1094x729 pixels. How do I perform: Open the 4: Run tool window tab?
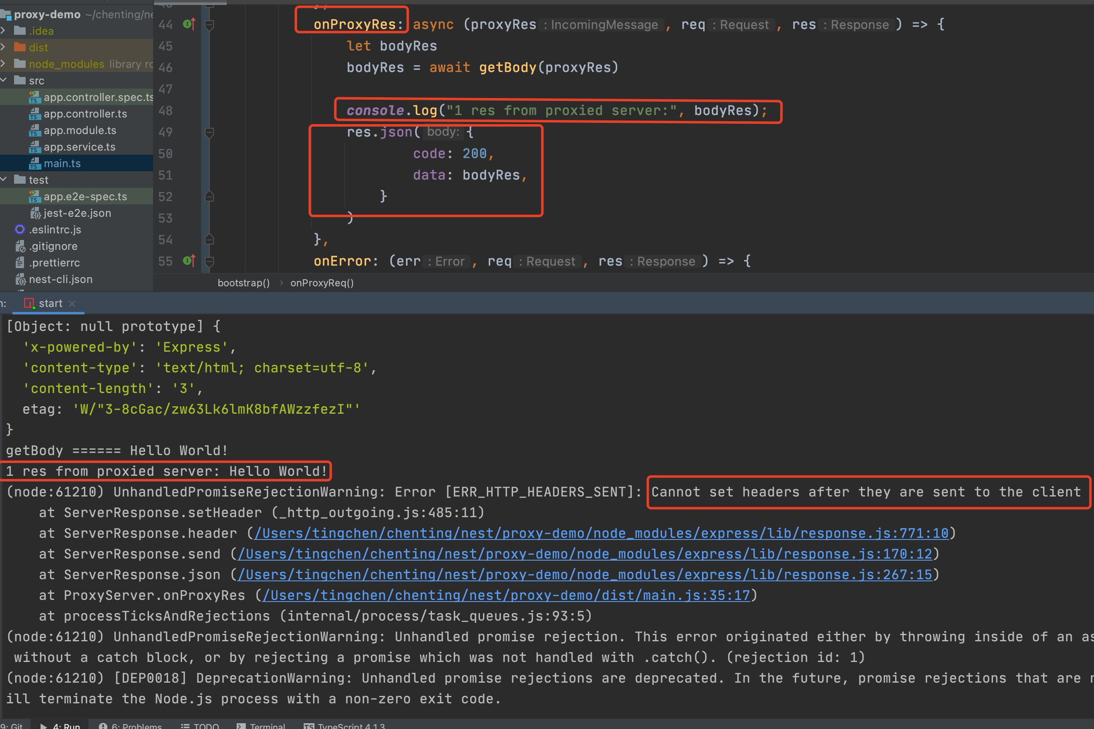pos(60,726)
